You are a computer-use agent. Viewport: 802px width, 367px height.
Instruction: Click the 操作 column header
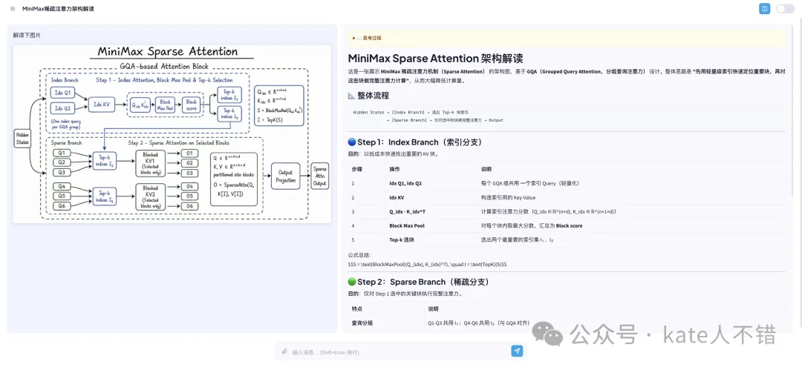[x=394, y=169]
